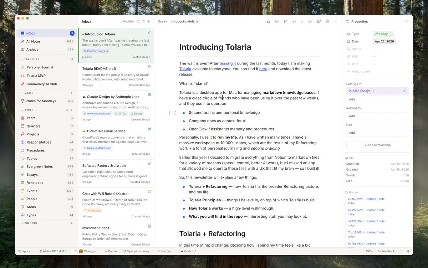Click the Will Russell person tag

(x=92, y=211)
